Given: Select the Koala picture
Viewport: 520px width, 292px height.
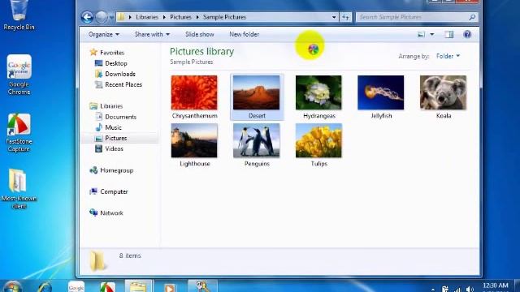Looking at the screenshot, I should point(443,97).
